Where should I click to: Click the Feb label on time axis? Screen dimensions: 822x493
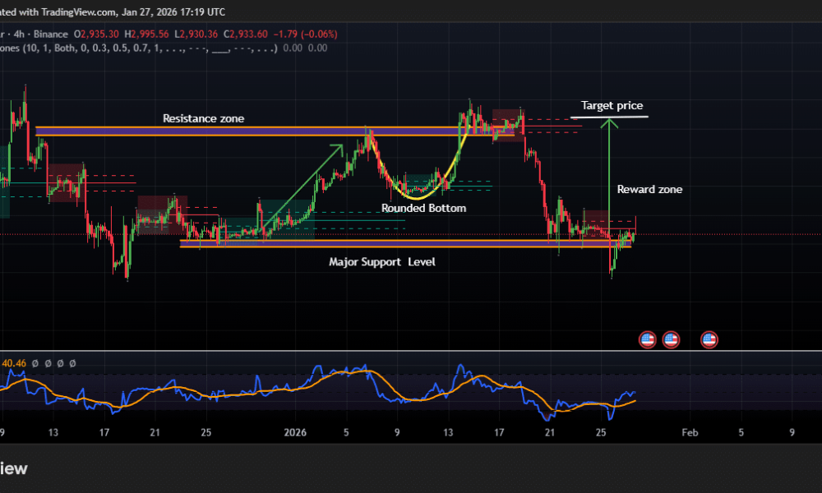click(x=690, y=432)
